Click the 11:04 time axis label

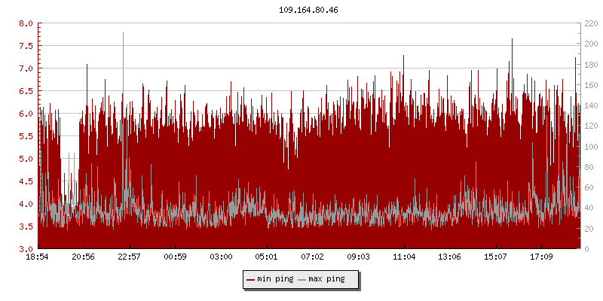point(404,257)
